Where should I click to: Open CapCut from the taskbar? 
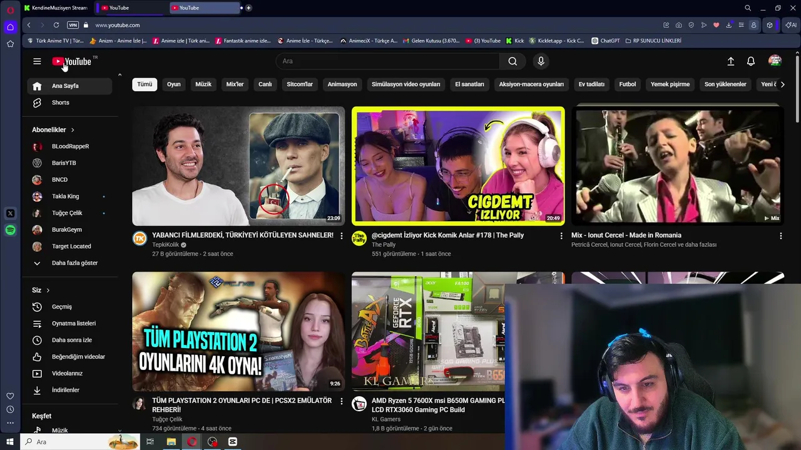tap(233, 442)
